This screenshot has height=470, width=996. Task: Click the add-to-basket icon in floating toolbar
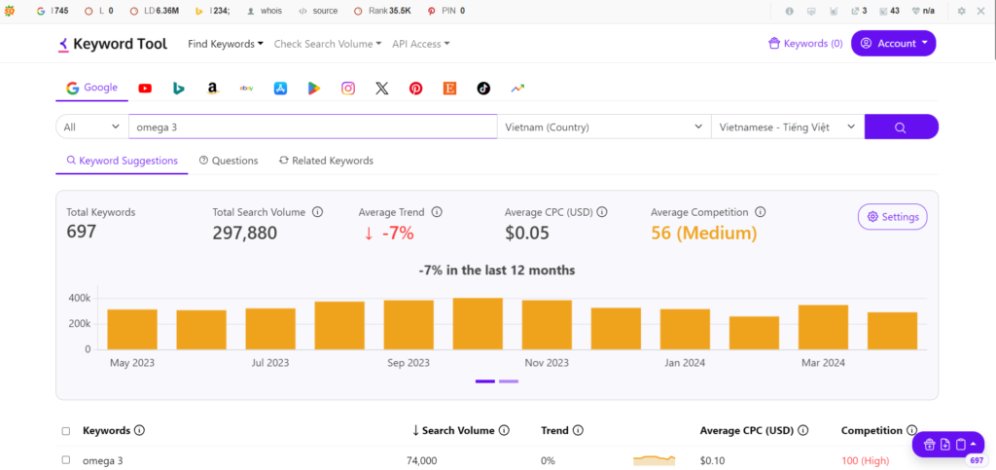(x=929, y=444)
